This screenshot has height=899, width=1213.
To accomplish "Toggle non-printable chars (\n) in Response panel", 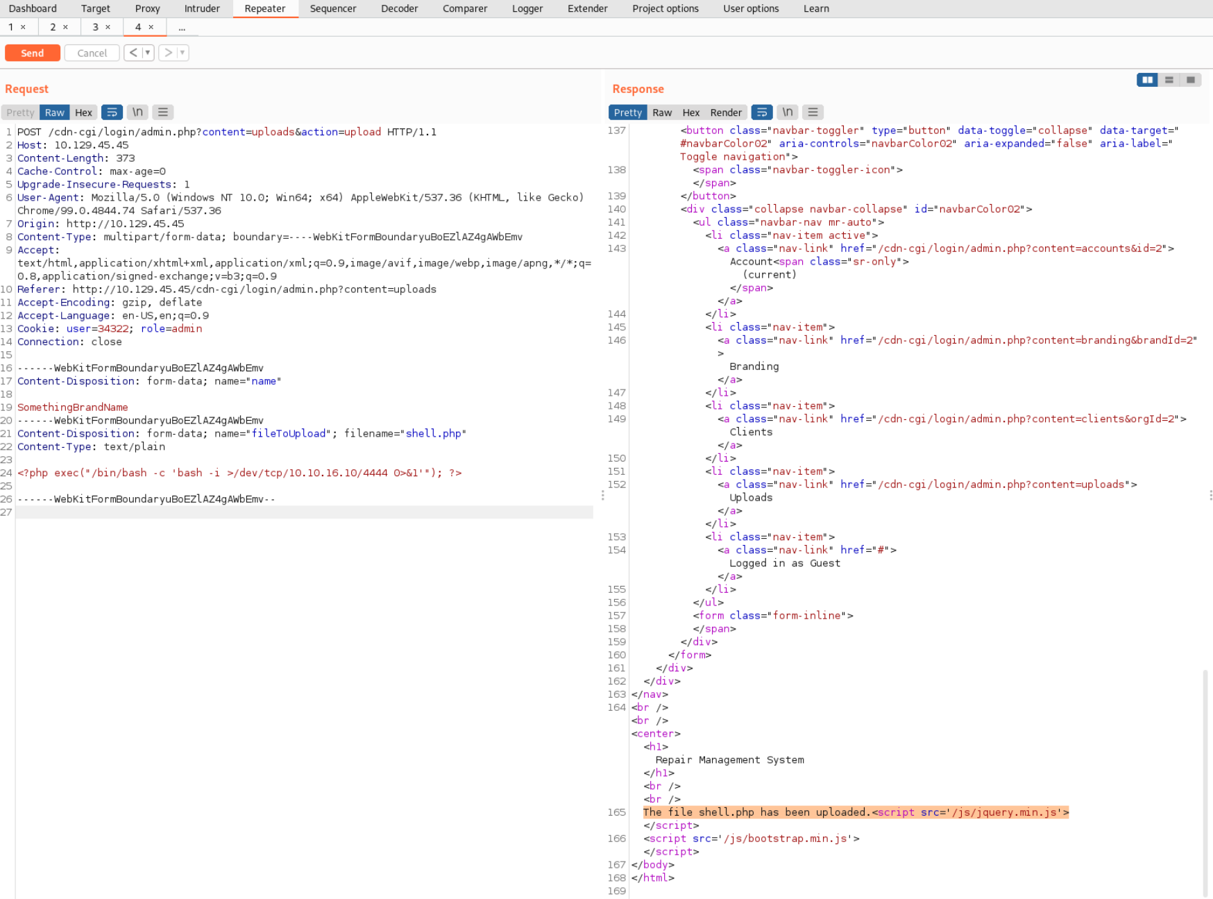I will [788, 112].
